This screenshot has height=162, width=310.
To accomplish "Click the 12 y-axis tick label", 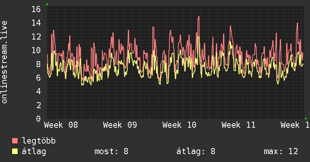I will point(36,37).
